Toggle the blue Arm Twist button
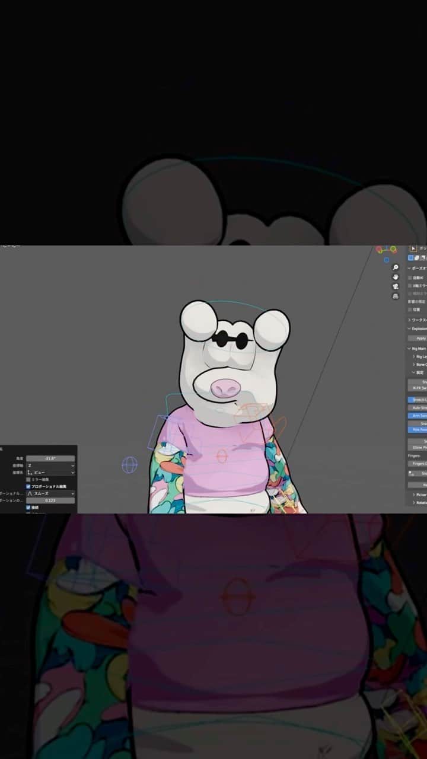Image resolution: width=427 pixels, height=759 pixels. tap(418, 416)
